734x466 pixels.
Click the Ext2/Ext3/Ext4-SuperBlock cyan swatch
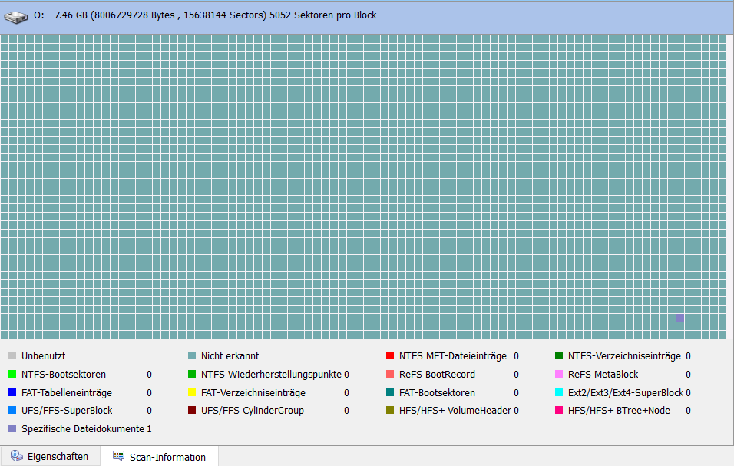coord(558,392)
